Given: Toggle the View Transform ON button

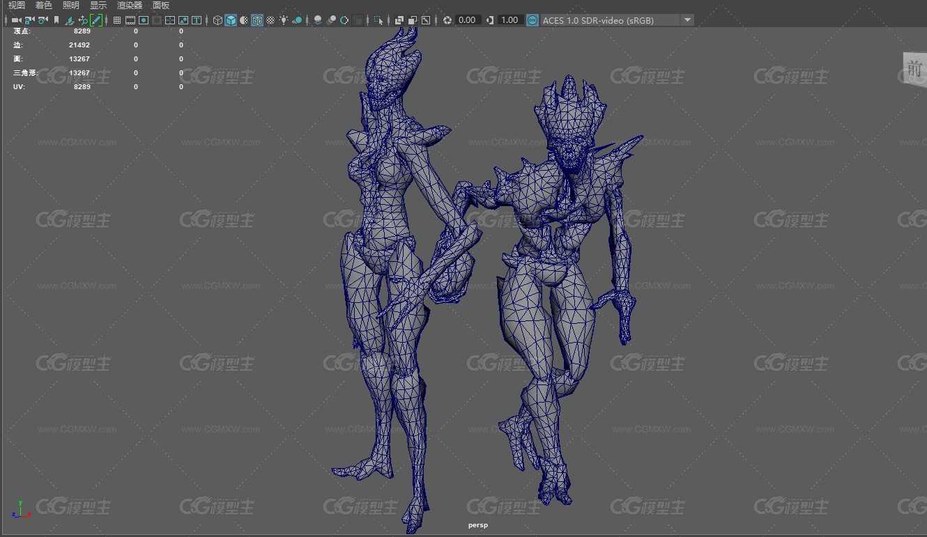Looking at the screenshot, I should tap(533, 20).
